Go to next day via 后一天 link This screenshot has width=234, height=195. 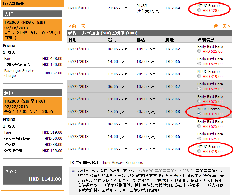coord(221,26)
